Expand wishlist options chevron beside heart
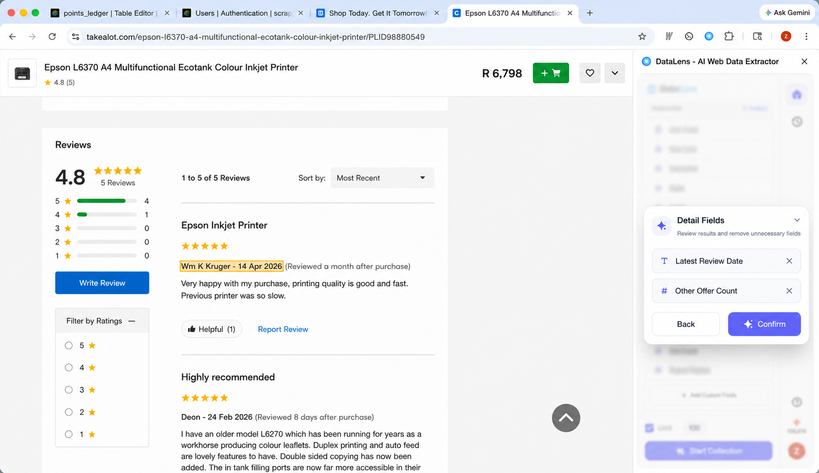Screen dimensions: 819x473 coord(614,73)
